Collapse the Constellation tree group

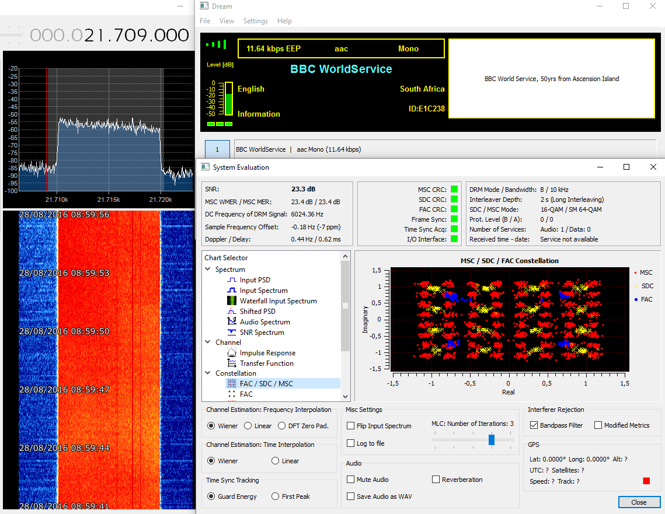click(208, 373)
